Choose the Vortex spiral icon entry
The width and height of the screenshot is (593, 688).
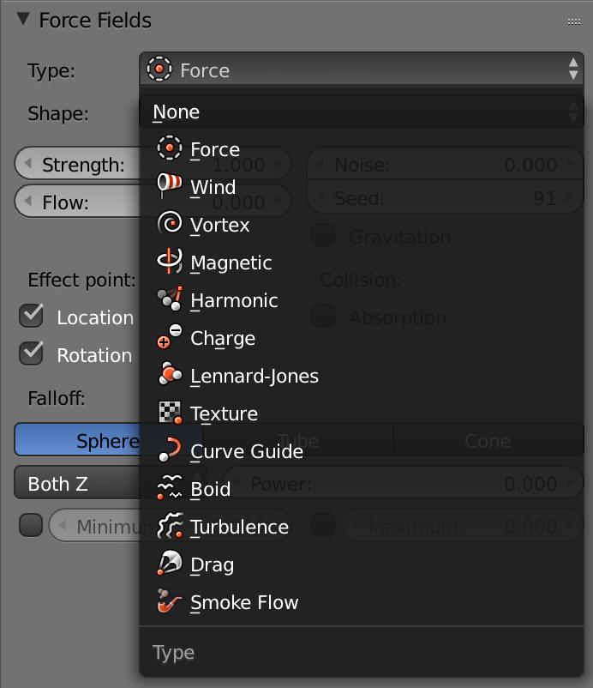[x=169, y=223]
